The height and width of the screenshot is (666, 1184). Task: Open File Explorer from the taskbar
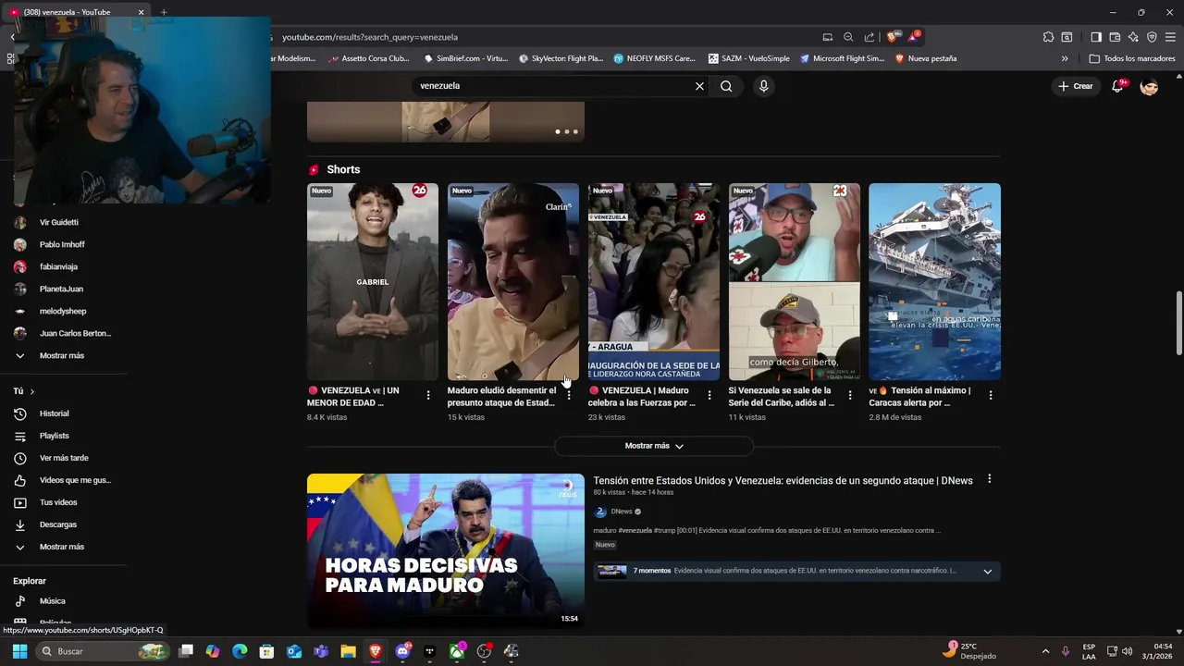tap(348, 651)
